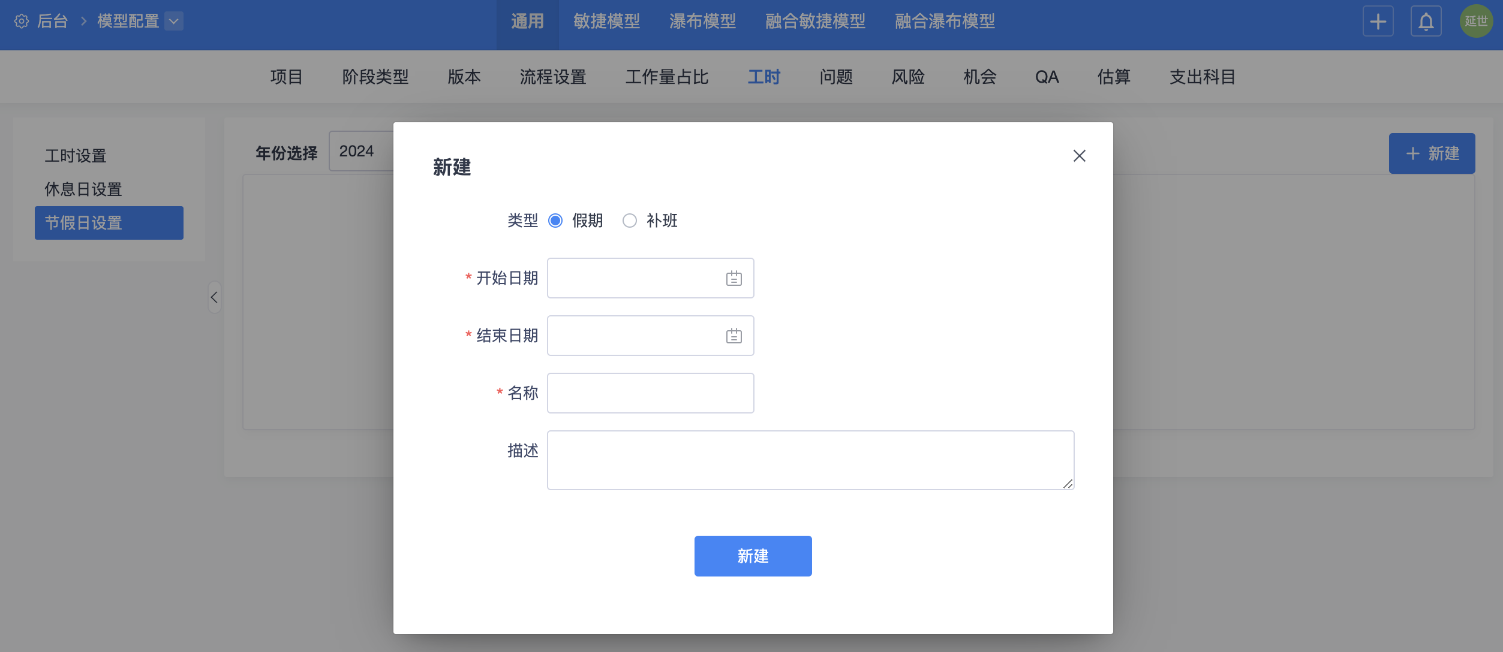Open the 年份选择 2024 dropdown

click(x=361, y=152)
